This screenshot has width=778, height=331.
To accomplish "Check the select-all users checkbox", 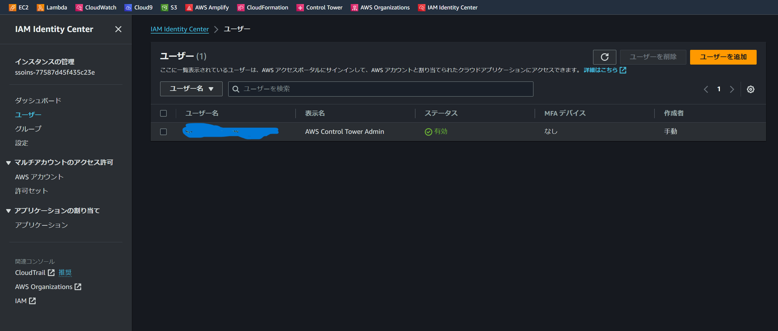I will coord(163,113).
